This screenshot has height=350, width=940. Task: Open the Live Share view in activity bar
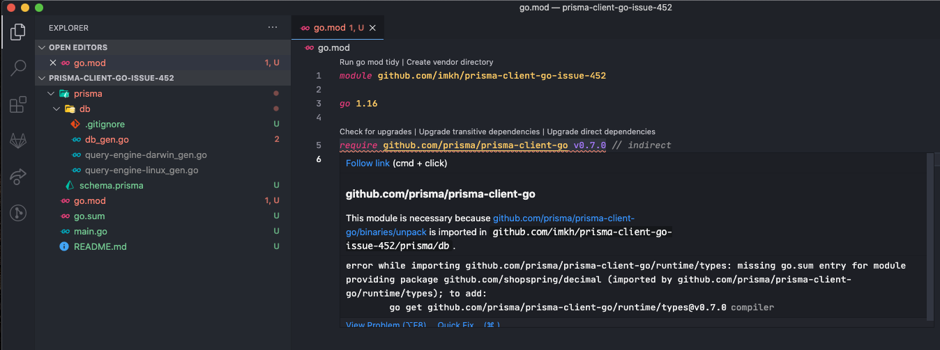[x=18, y=177]
